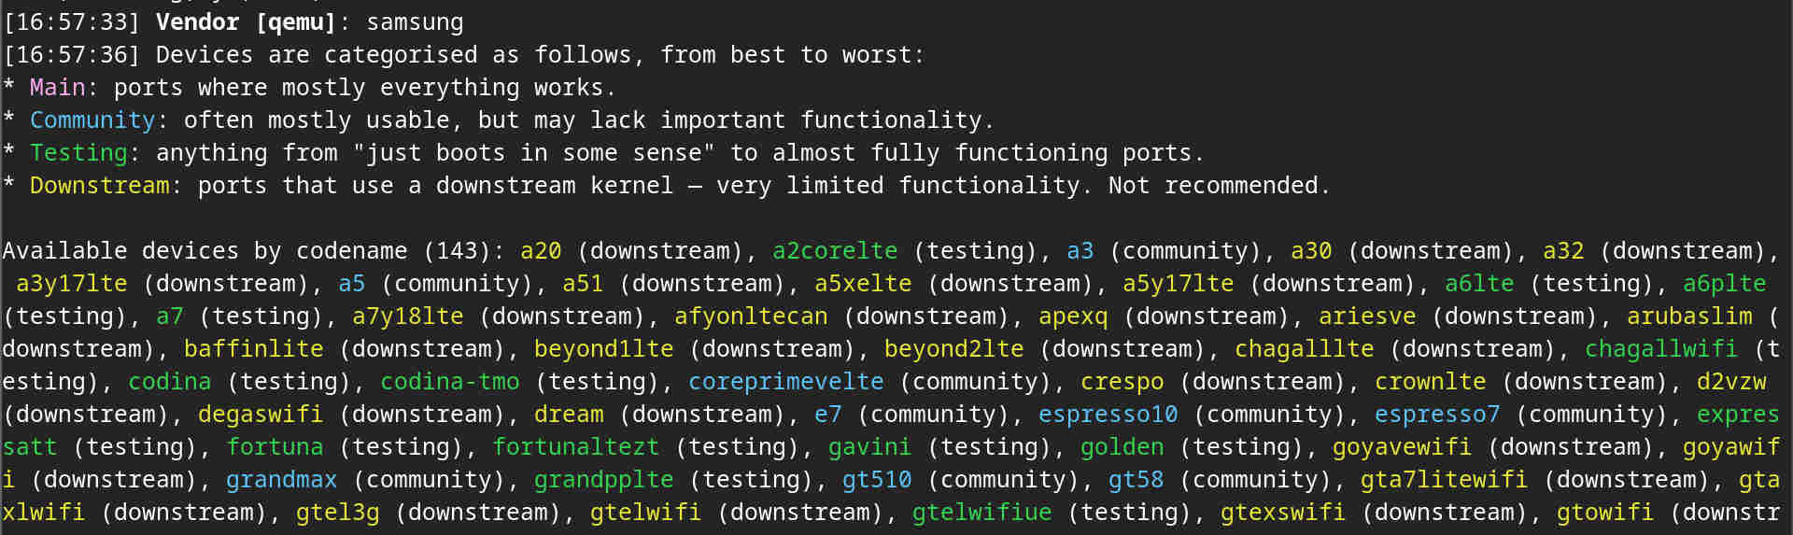
Task: Click the pink 'Main' category label
Action: tap(57, 88)
